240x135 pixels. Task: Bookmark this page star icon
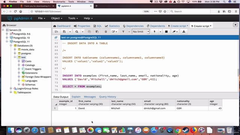click(x=165, y=12)
